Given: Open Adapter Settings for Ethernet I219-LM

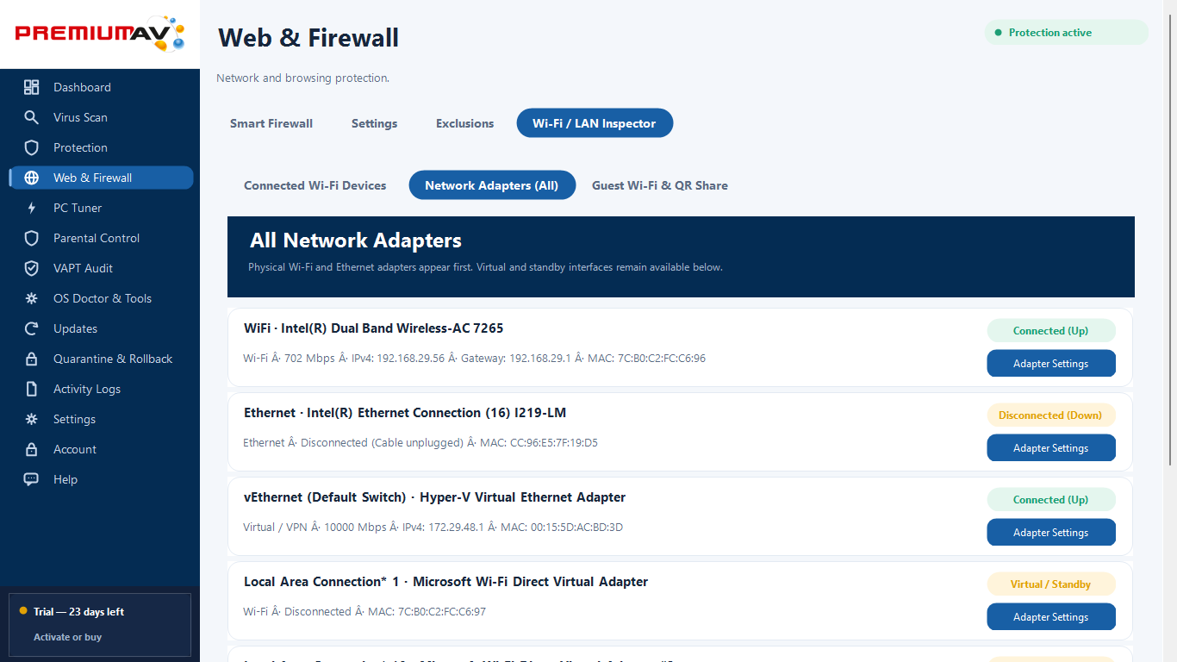Looking at the screenshot, I should (x=1051, y=448).
